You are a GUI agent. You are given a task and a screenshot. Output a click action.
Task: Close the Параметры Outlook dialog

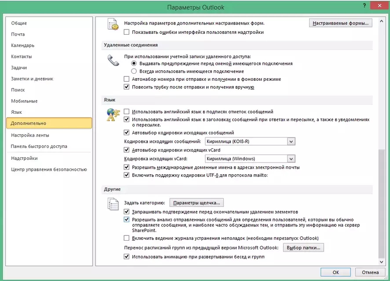click(x=379, y=5)
